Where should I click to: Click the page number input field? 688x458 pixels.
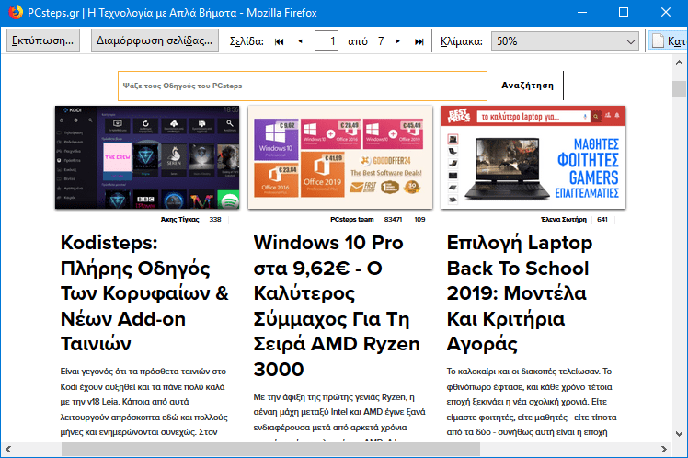(327, 41)
